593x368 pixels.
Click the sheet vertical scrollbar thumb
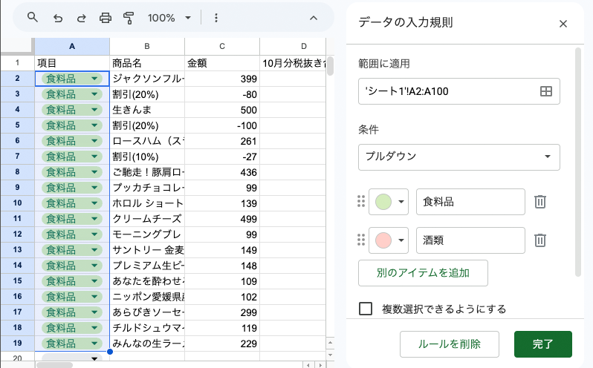[330, 66]
